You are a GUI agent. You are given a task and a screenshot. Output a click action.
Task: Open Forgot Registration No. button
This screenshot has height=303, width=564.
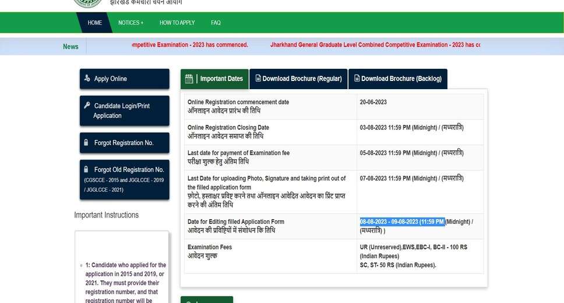coord(125,143)
